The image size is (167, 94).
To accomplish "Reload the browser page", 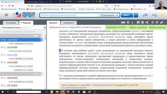I will pyautogui.click(x=9, y=6).
